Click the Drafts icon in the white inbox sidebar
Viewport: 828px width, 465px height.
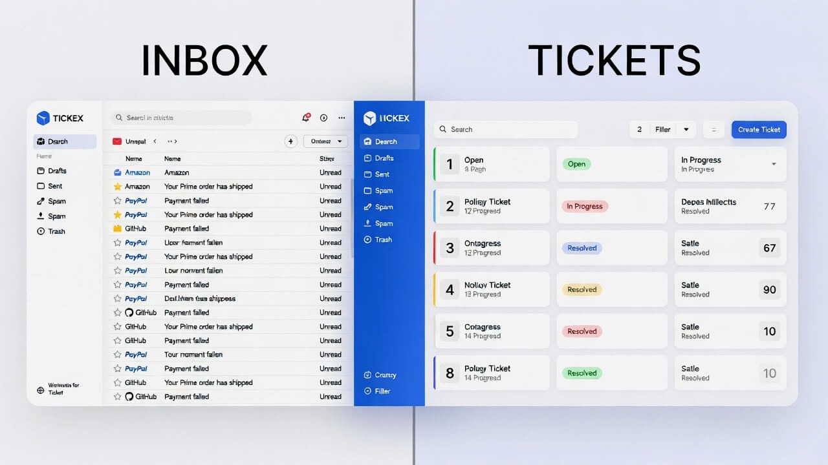[41, 170]
